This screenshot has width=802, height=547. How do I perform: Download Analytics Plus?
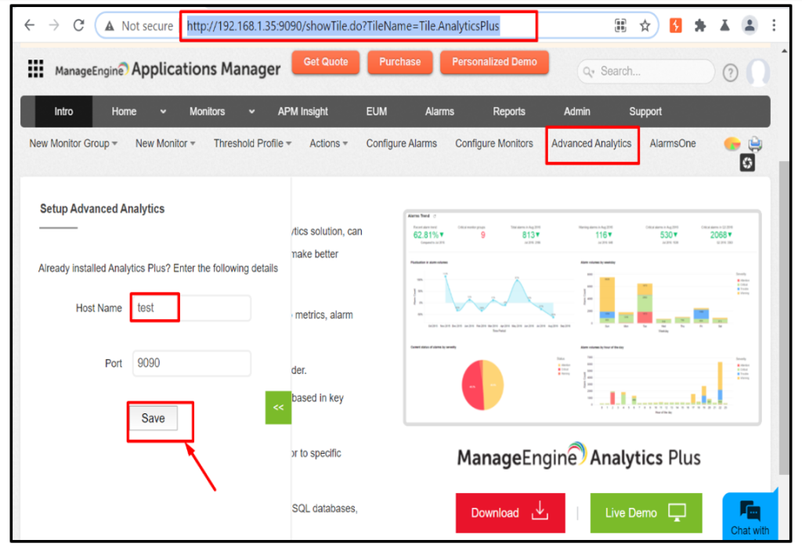[x=510, y=513]
